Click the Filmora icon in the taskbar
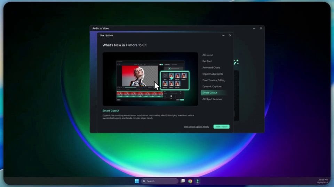 click(x=197, y=181)
